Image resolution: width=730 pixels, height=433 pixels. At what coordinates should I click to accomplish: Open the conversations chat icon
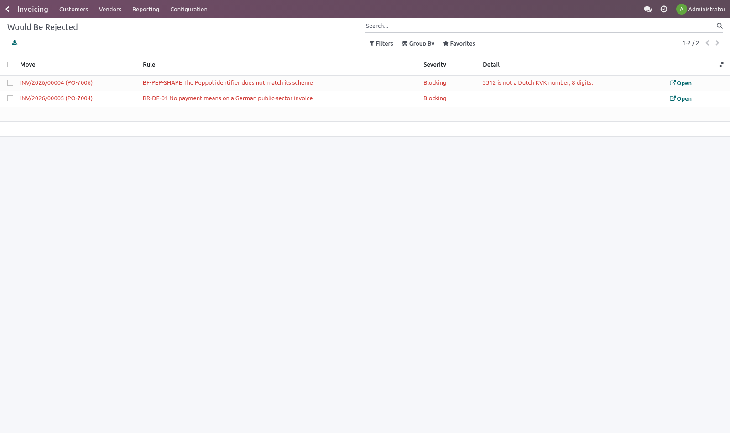click(x=647, y=9)
